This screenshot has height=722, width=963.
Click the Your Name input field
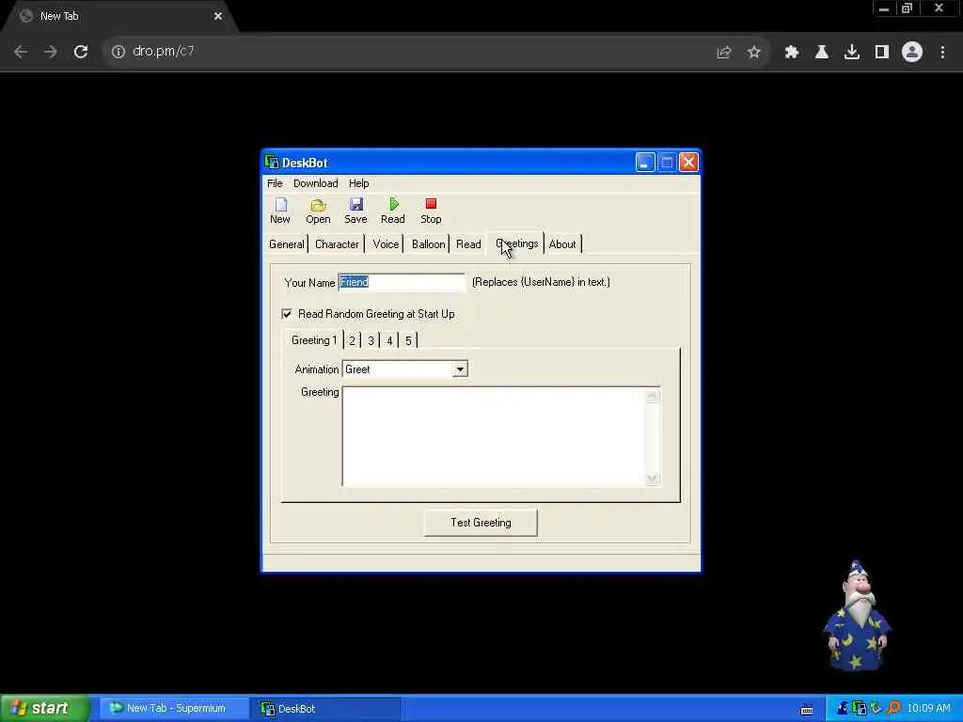(402, 282)
